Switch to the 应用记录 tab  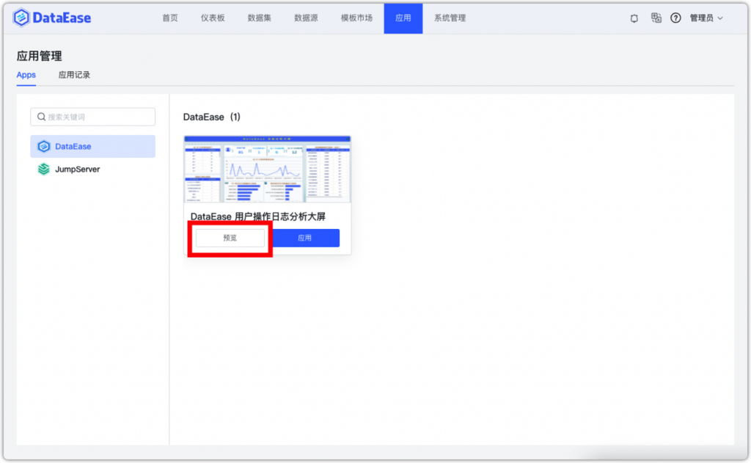tap(74, 76)
